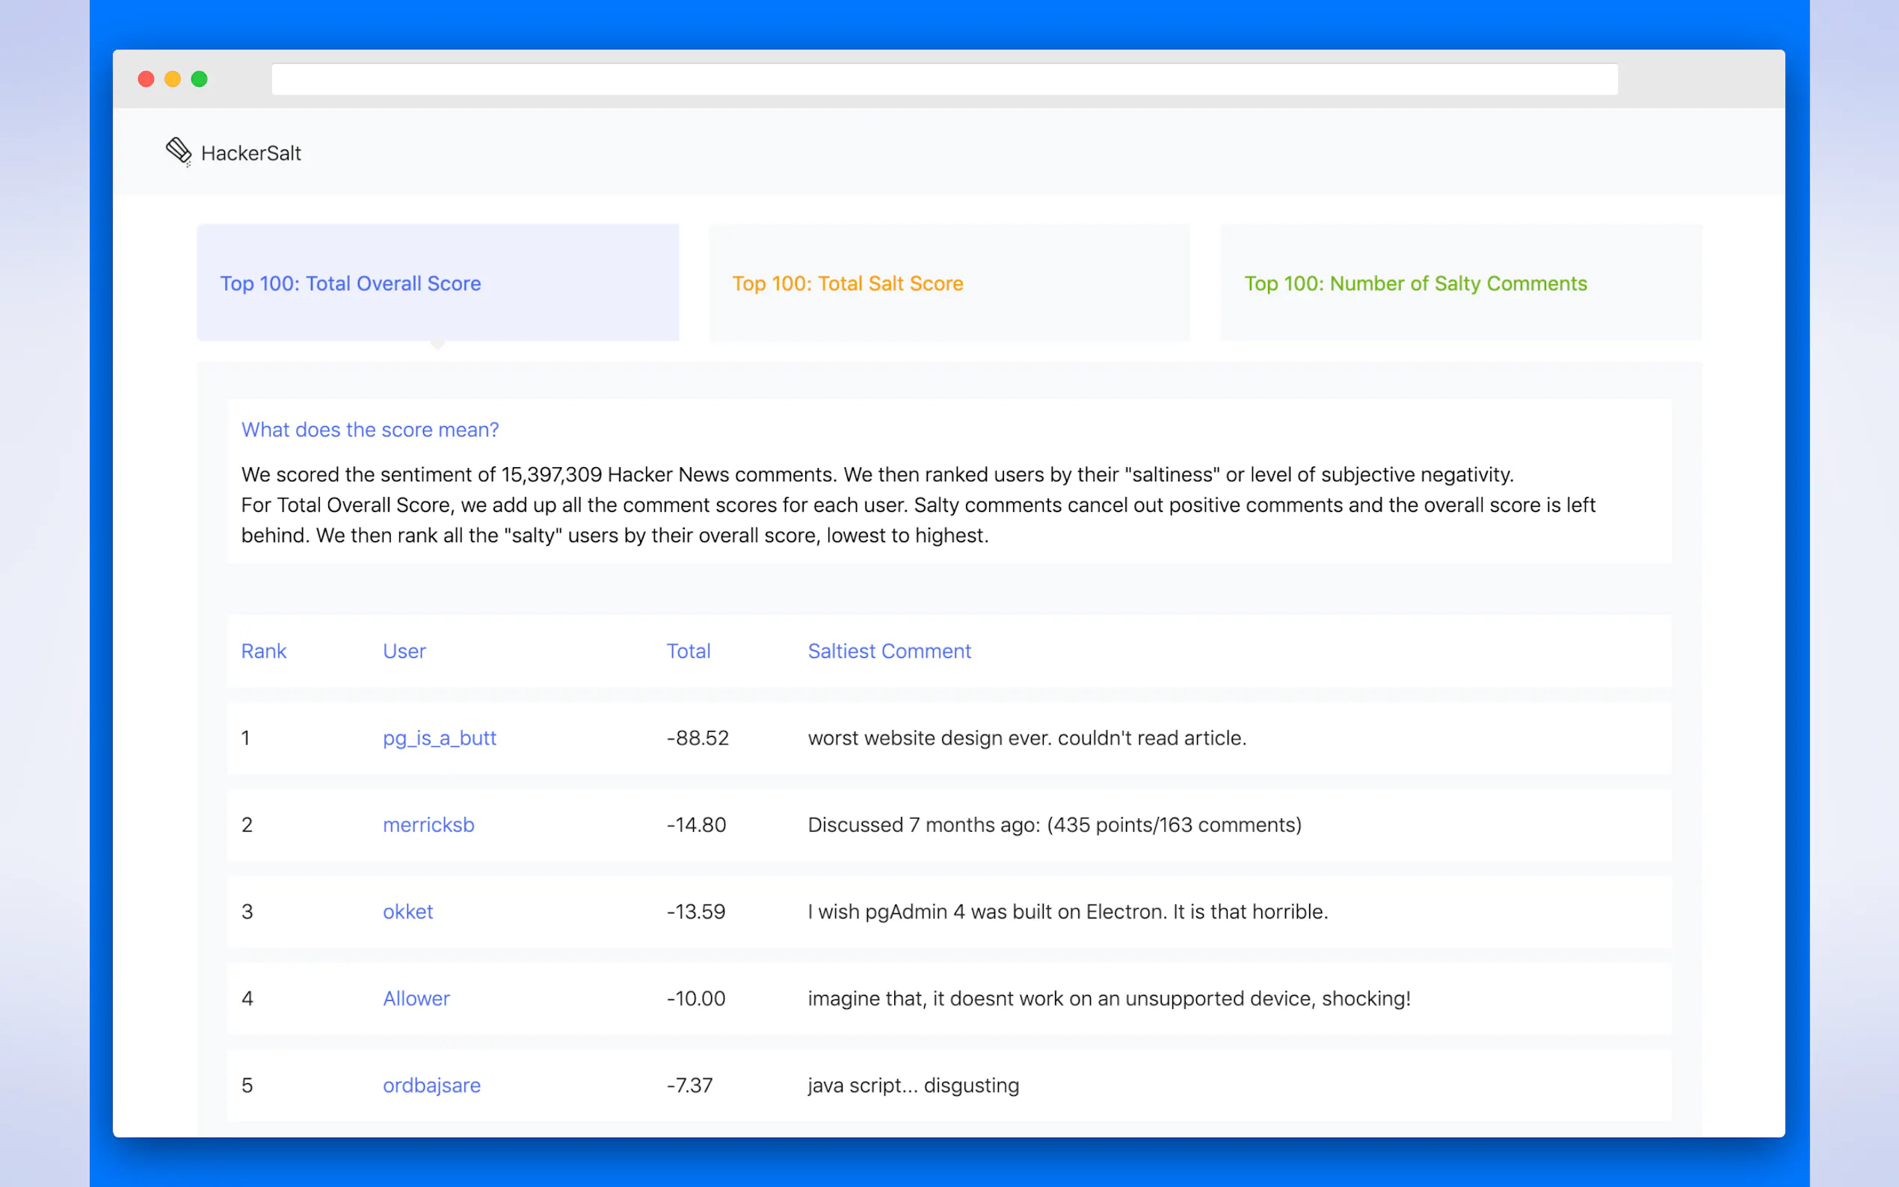Open user merricksb profile link
Screen dimensions: 1899x1187
428,824
